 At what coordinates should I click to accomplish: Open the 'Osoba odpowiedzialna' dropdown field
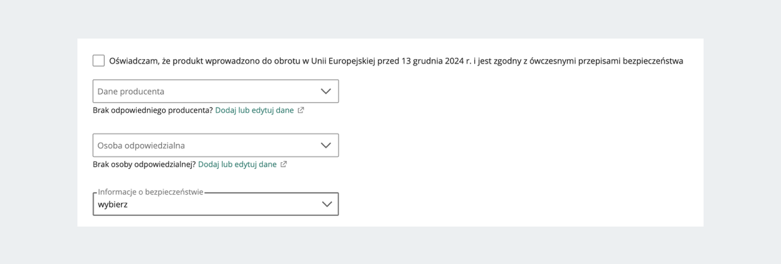pos(215,145)
